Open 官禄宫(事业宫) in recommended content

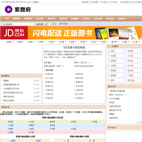pos(115,106)
